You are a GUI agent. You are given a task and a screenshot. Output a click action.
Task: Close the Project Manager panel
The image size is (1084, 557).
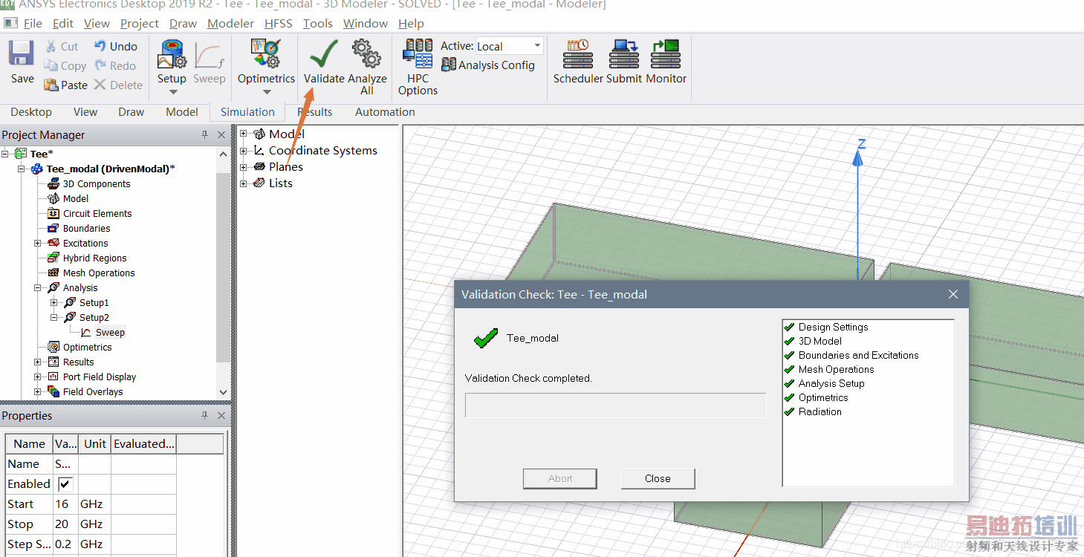[221, 135]
